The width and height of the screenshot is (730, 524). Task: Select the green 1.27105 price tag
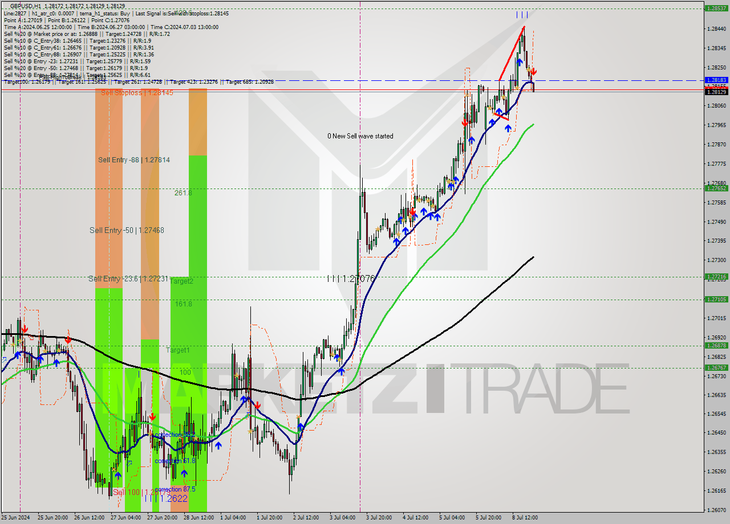tap(716, 299)
